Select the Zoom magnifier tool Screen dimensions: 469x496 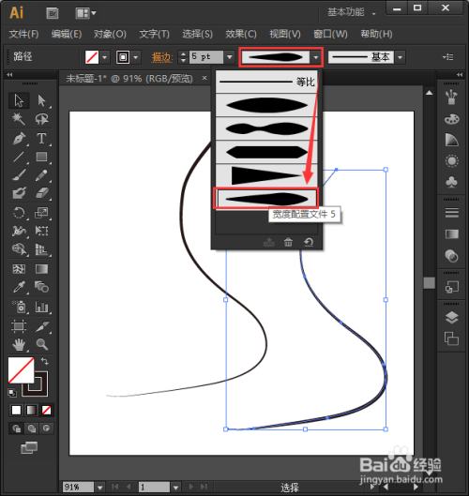tap(42, 344)
